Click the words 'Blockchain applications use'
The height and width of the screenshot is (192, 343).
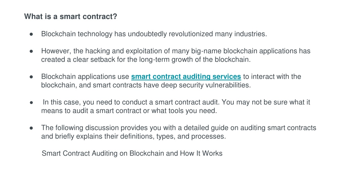(85, 77)
